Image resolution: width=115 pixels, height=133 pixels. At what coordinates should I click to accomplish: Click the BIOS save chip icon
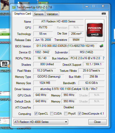click(101, 46)
